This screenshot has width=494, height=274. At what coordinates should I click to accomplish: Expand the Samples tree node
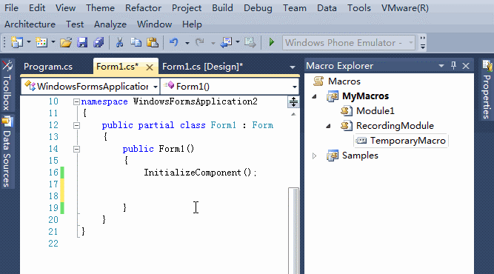click(x=314, y=156)
